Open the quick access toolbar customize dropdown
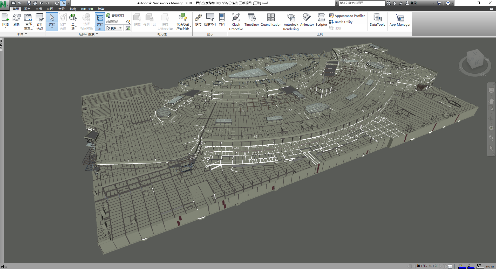 point(68,3)
